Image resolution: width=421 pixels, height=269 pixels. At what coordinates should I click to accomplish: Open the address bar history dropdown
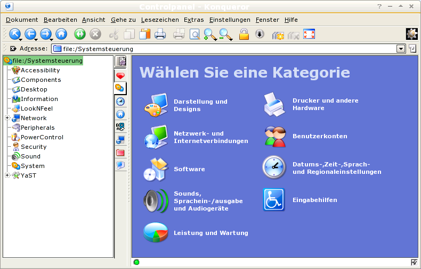tap(401, 49)
